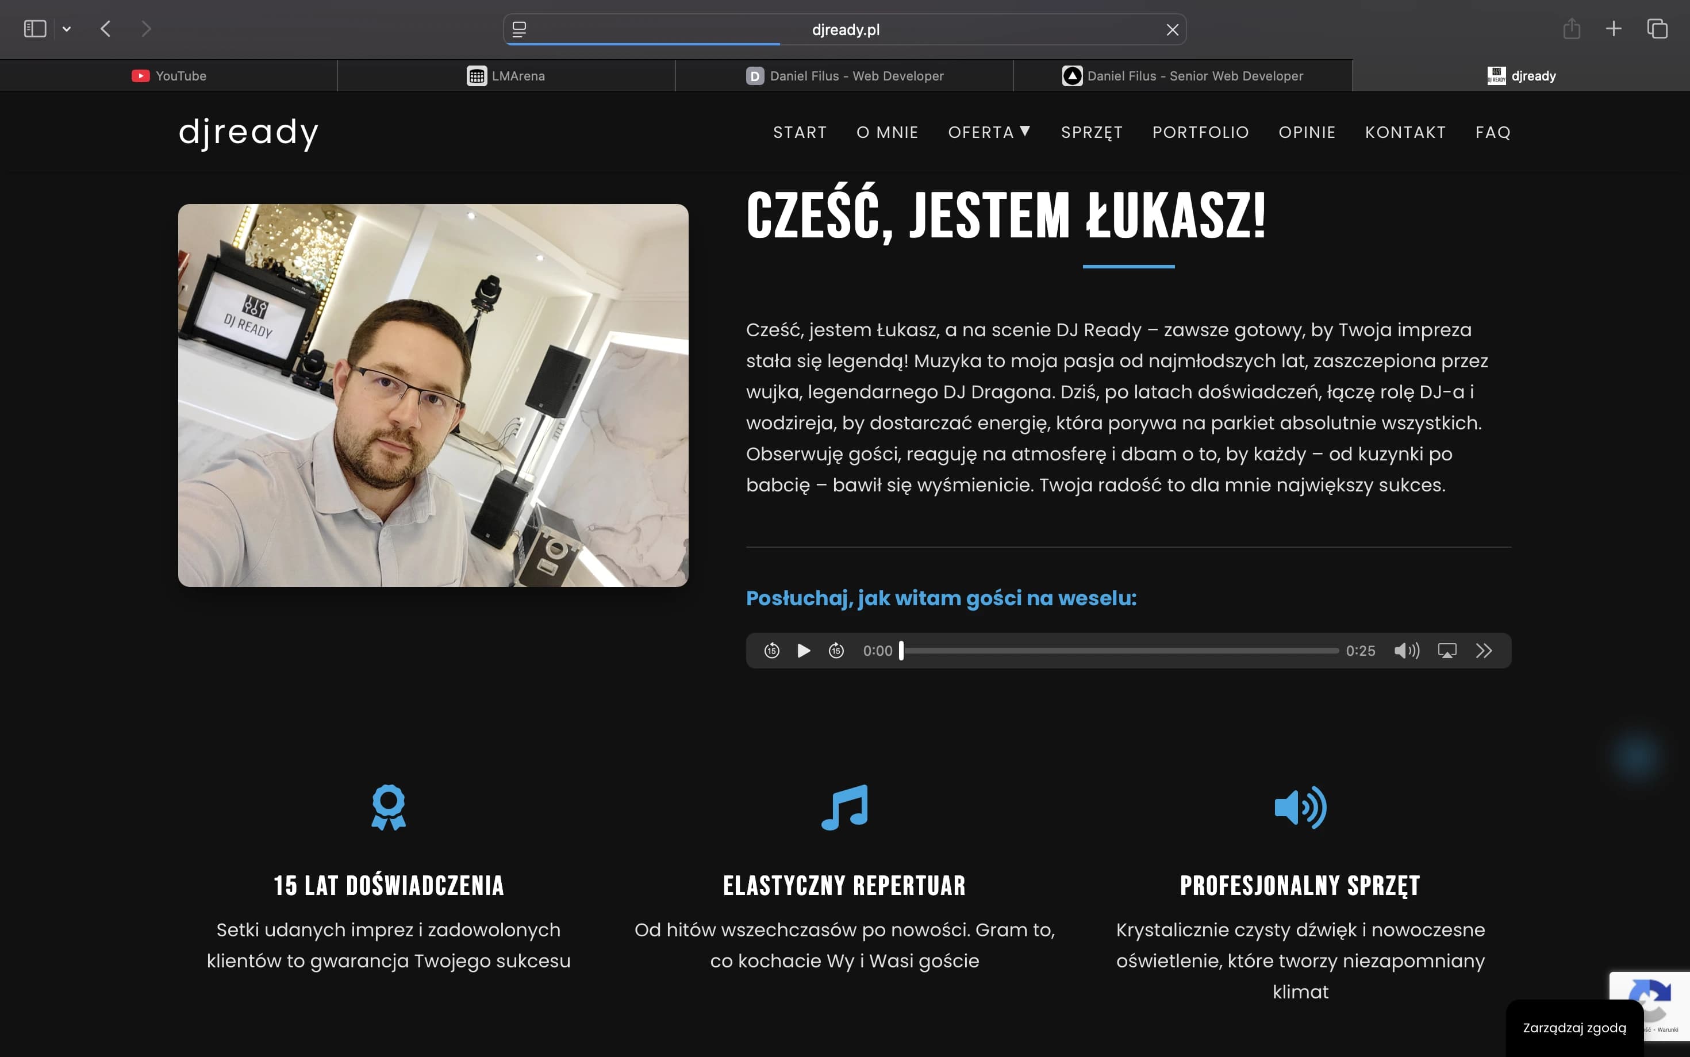Open the tab overview icon
1690x1057 pixels.
click(1657, 29)
